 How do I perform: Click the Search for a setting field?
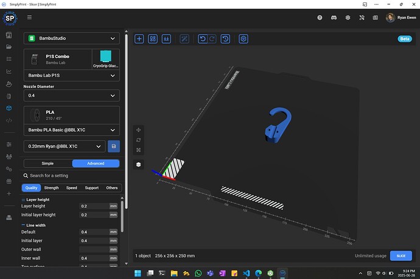point(71,176)
